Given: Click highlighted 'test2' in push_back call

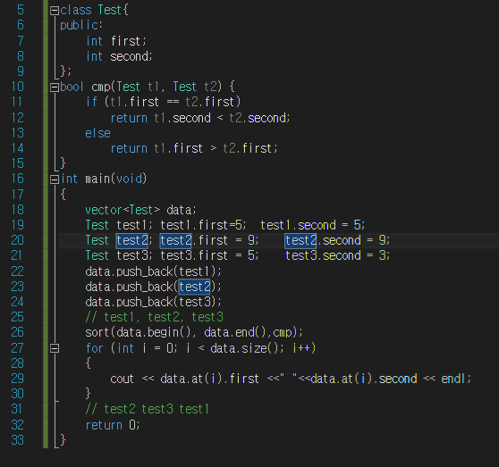Looking at the screenshot, I should coord(194,287).
